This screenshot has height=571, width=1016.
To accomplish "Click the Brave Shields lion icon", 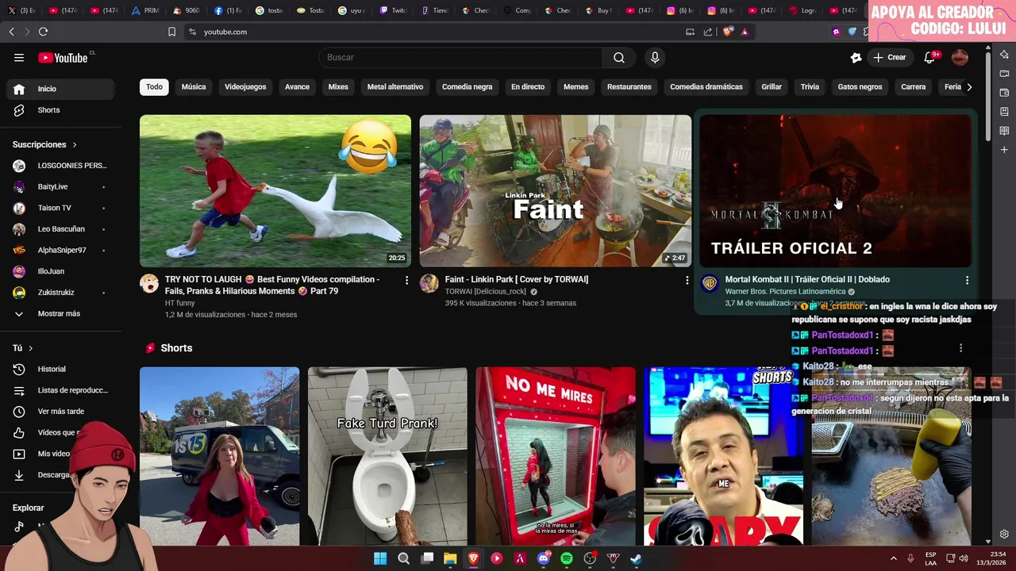I will [x=727, y=32].
